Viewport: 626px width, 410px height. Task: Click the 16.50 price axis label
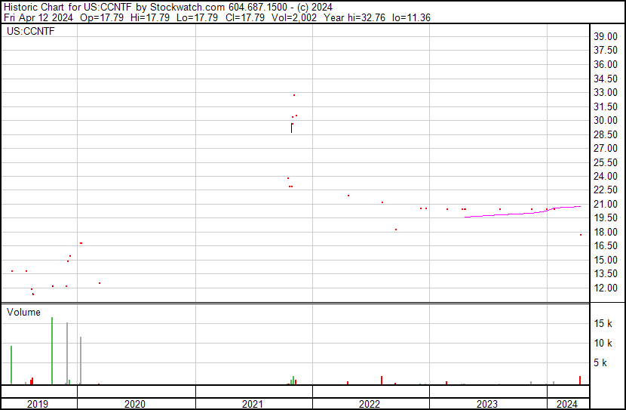[x=606, y=245]
